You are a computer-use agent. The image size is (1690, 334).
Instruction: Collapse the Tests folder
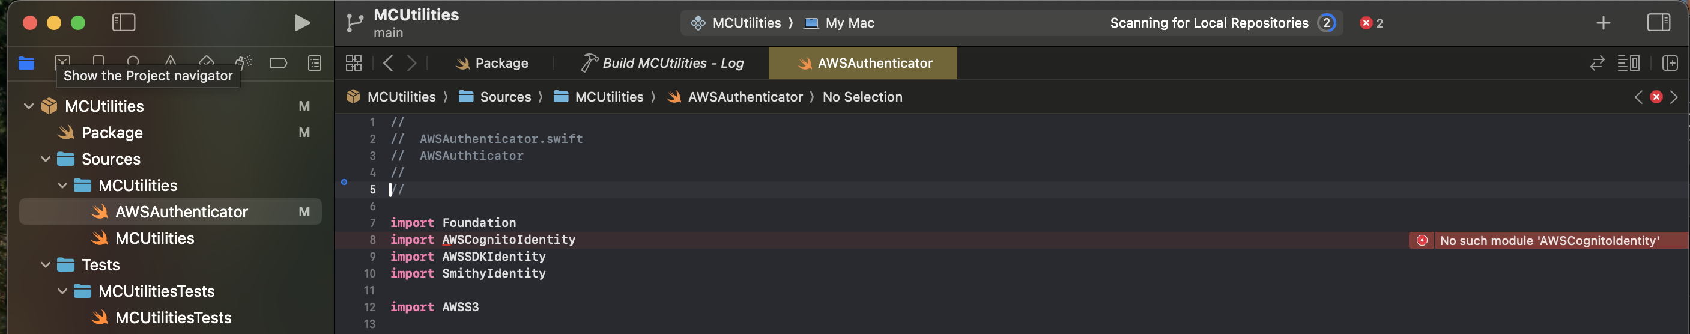45,264
